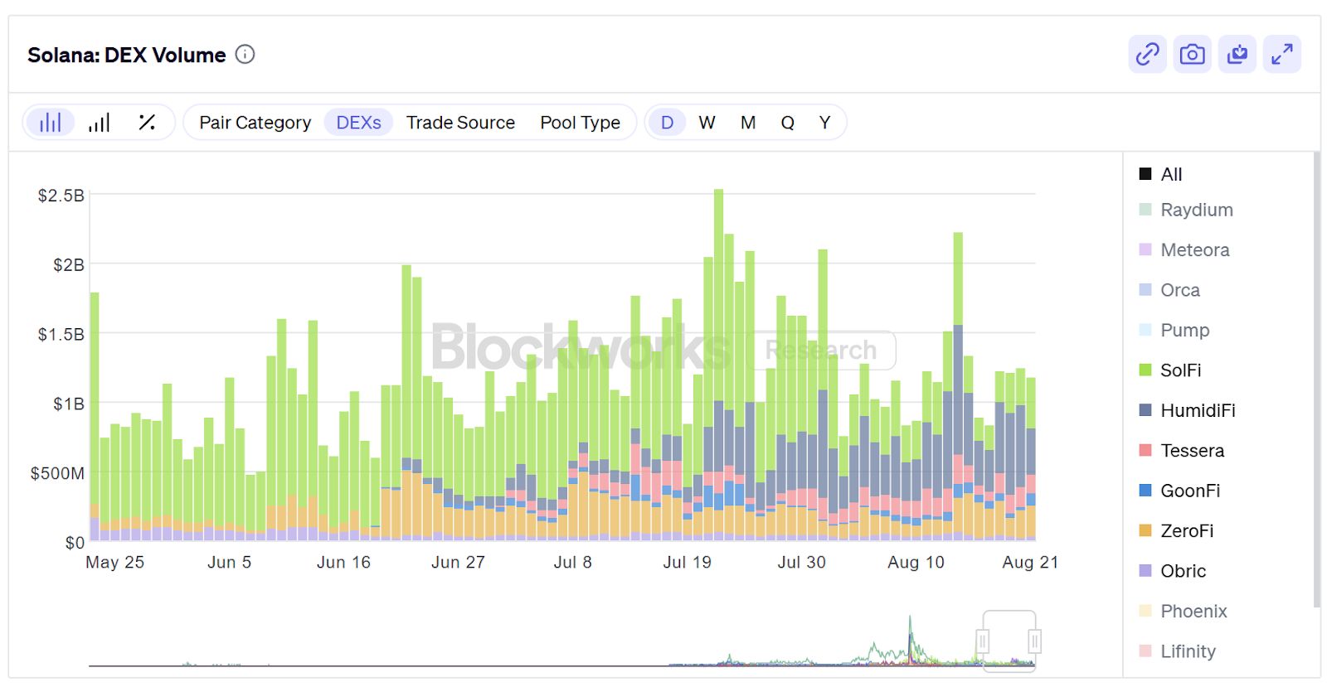Screen dimensions: 1327x687
Task: Select DEXs grouping
Action: click(x=358, y=123)
